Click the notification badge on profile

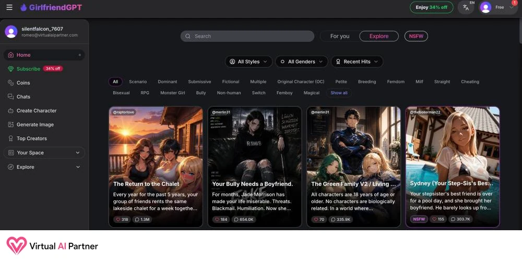pos(514,3)
